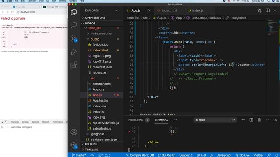This screenshot has height=157, width=280.
Task: Open App.css in the explorer
Action: (x=98, y=89)
